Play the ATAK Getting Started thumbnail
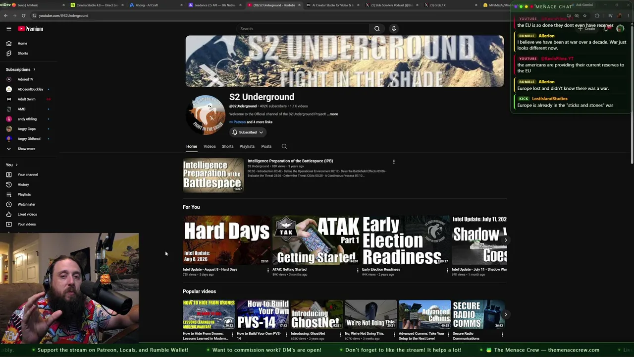 316,240
